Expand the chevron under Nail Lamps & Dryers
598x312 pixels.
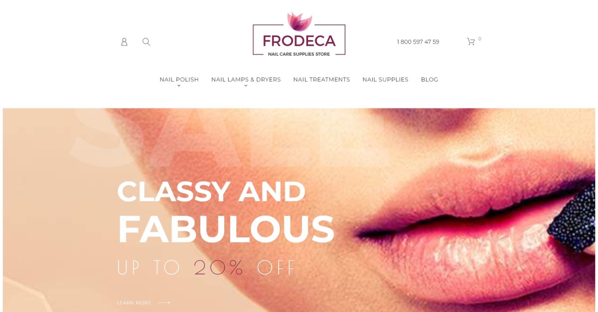[x=246, y=86]
